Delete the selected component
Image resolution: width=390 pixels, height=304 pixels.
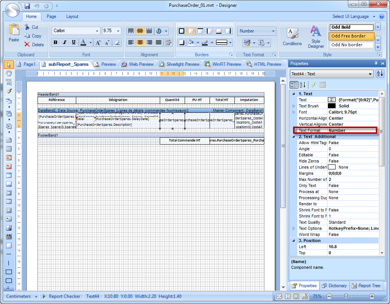[34, 45]
